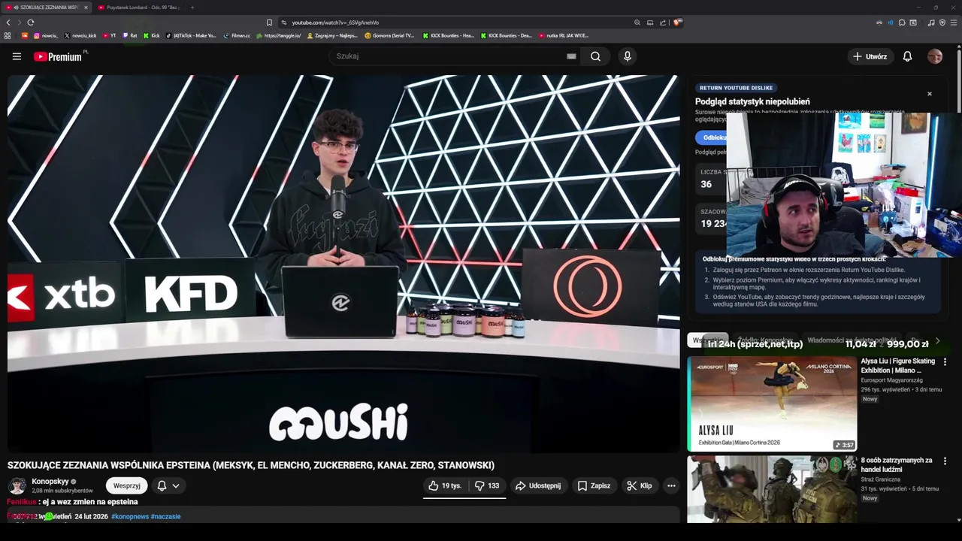Open the YT bookmark
962x541 pixels.
tap(109, 35)
